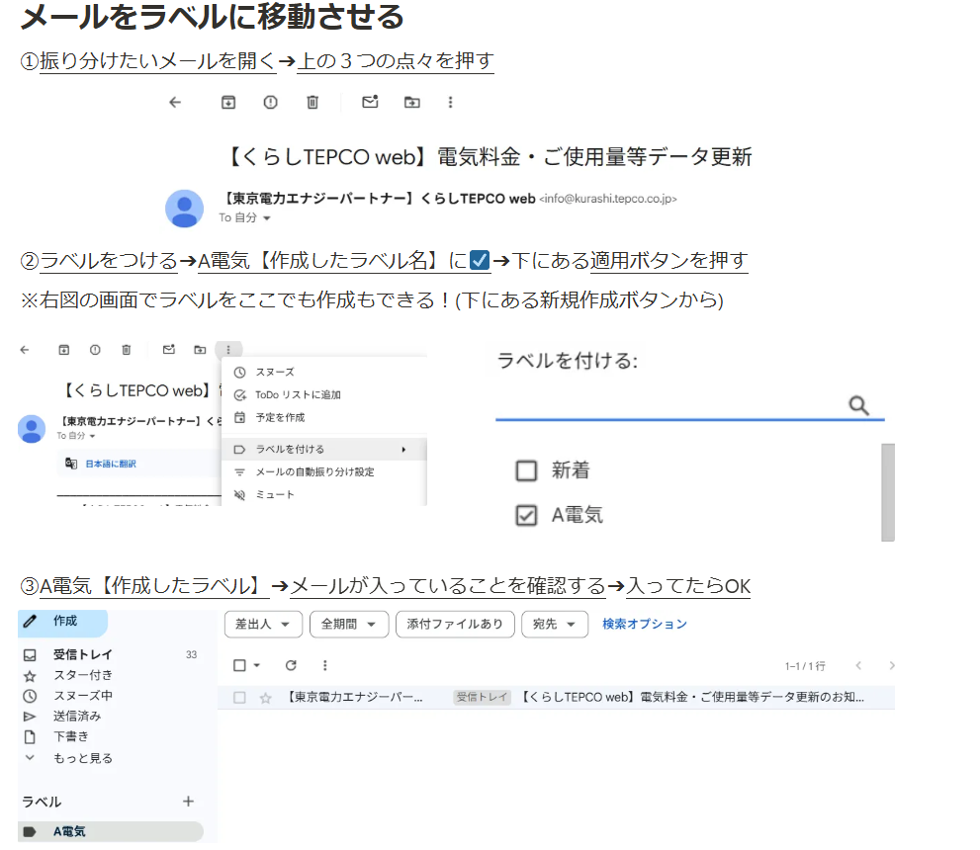Click the 1–1 / 1 行 page count text
Viewport: 980px width, 850px height.
[805, 666]
